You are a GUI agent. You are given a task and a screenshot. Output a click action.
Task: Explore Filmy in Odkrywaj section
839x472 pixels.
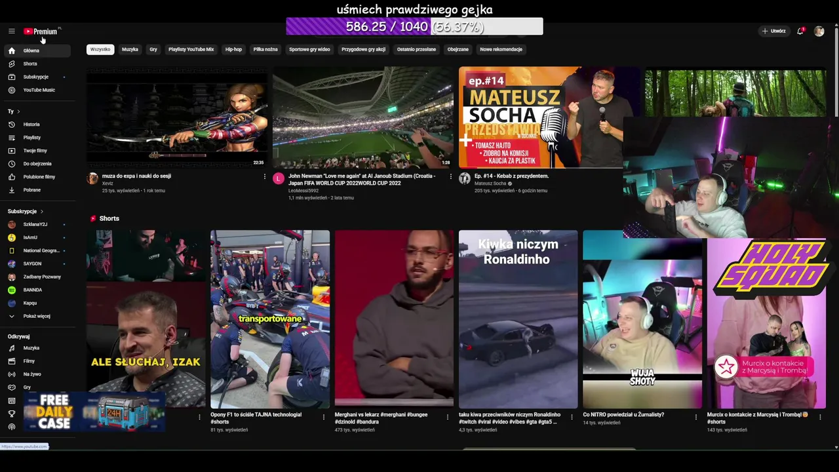(37, 361)
